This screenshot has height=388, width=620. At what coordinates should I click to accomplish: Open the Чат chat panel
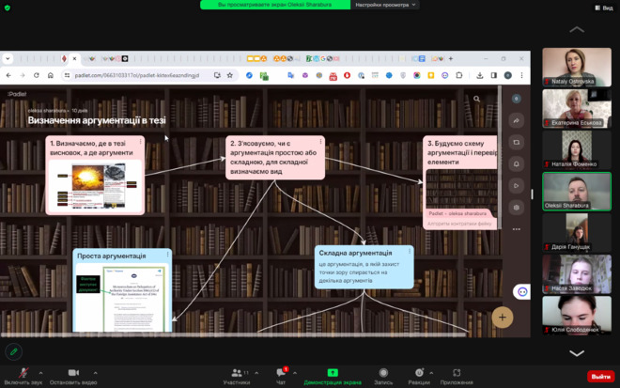pos(280,375)
